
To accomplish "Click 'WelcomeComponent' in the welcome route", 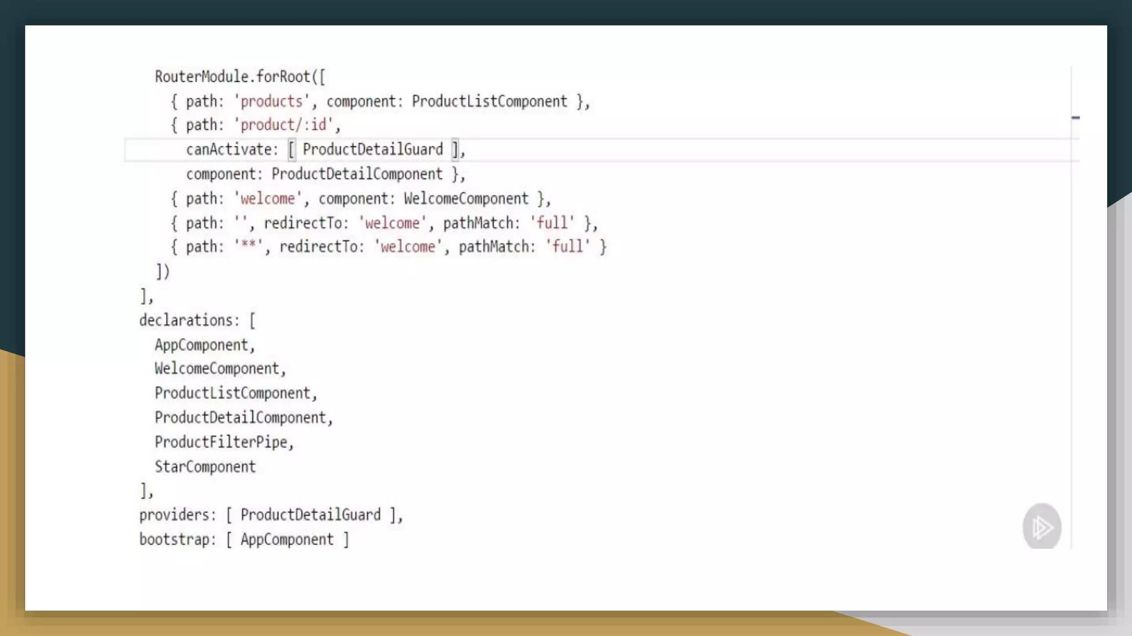I will tap(466, 199).
